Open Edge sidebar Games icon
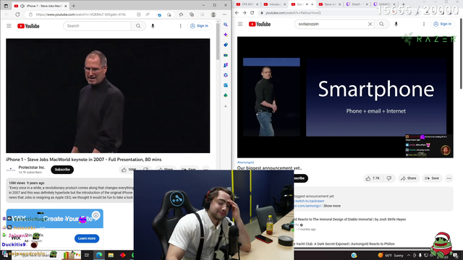Image resolution: width=463 pixels, height=260 pixels. click(x=226, y=65)
